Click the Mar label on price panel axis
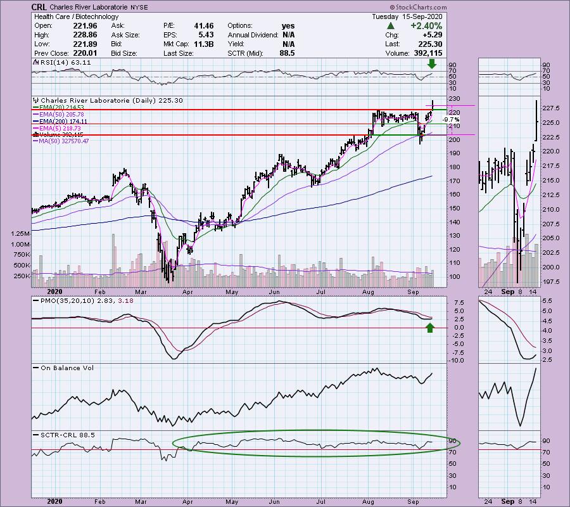The width and height of the screenshot is (570, 507). [x=141, y=292]
